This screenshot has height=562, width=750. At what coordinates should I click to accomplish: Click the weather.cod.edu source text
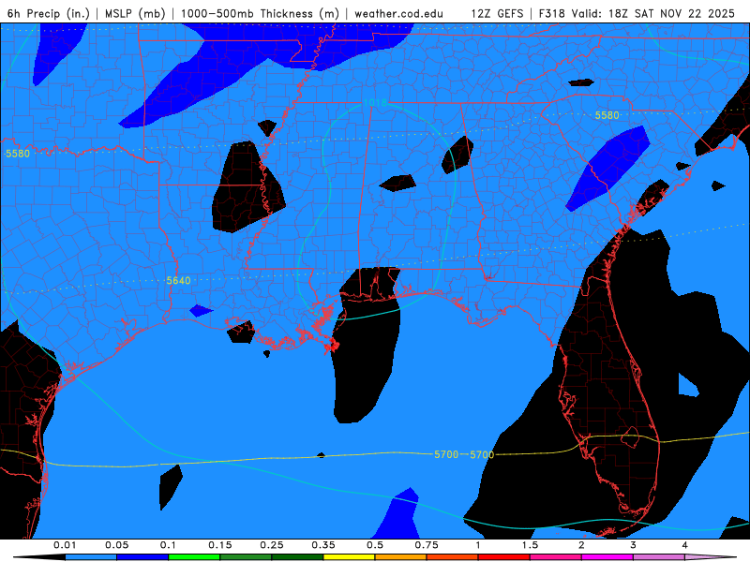pos(399,13)
